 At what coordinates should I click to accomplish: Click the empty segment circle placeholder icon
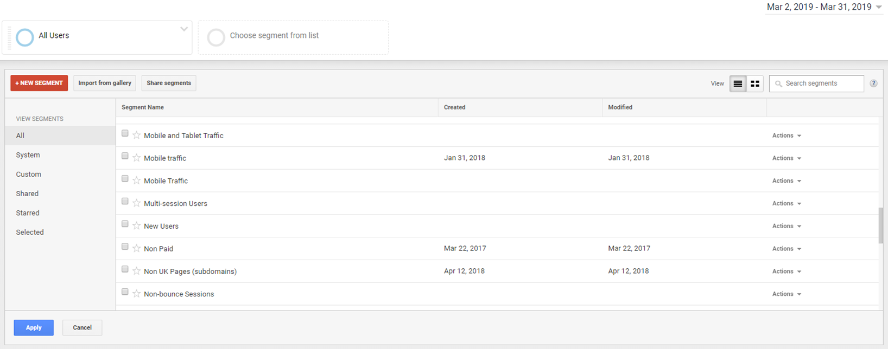coord(216,37)
